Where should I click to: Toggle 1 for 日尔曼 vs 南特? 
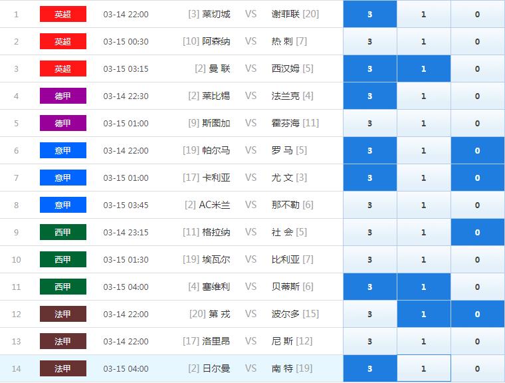tap(423, 368)
